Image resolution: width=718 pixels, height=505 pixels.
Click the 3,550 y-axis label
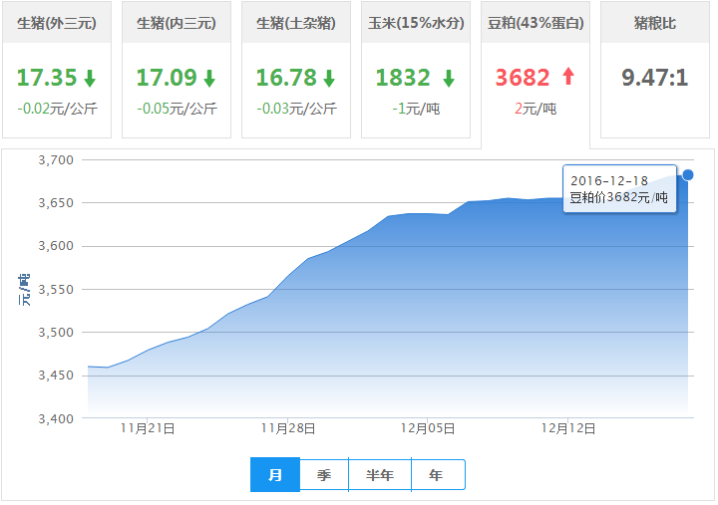coord(56,290)
